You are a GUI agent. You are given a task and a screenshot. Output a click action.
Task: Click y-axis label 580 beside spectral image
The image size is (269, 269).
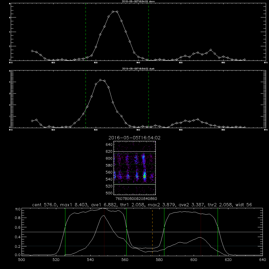(x=109, y=165)
